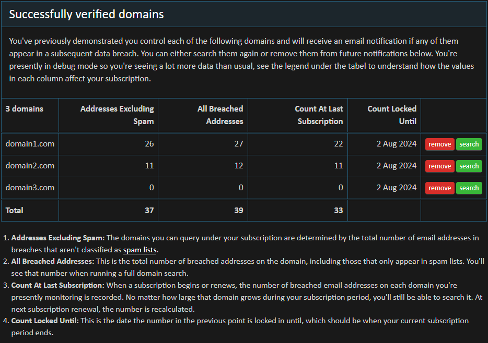Click total value 39

[x=239, y=211]
